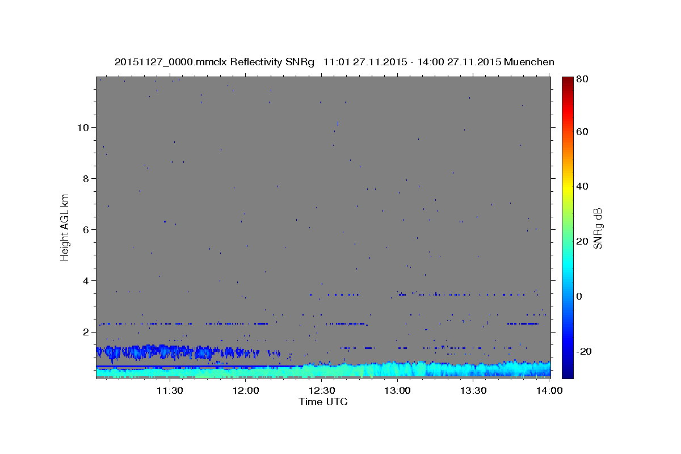The height and width of the screenshot is (454, 681).
Task: Click the colorbar value label 20
Action: pyautogui.click(x=583, y=241)
